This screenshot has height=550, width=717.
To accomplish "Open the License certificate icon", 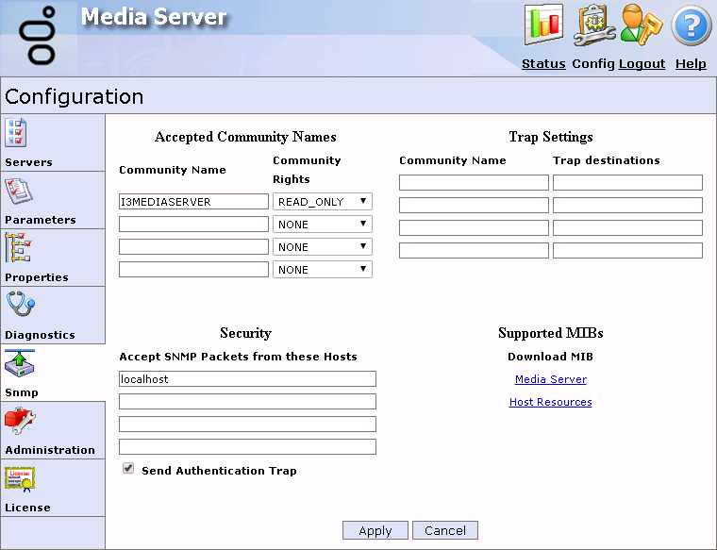I will point(19,479).
